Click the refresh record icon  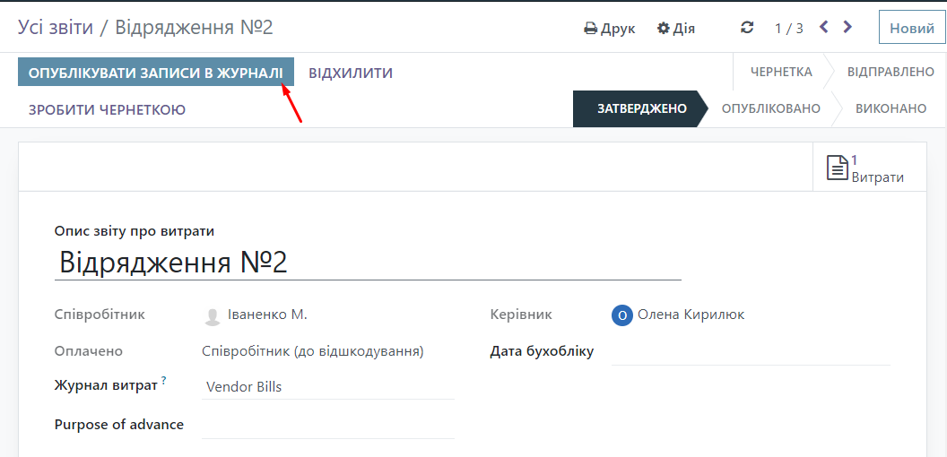747,28
